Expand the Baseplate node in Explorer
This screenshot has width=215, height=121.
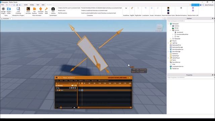point(171,39)
